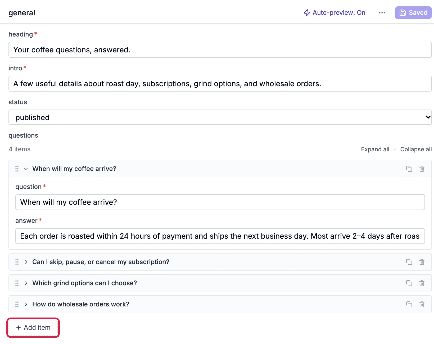Expand the 'How do wholesale orders work?' item

[x=26, y=304]
